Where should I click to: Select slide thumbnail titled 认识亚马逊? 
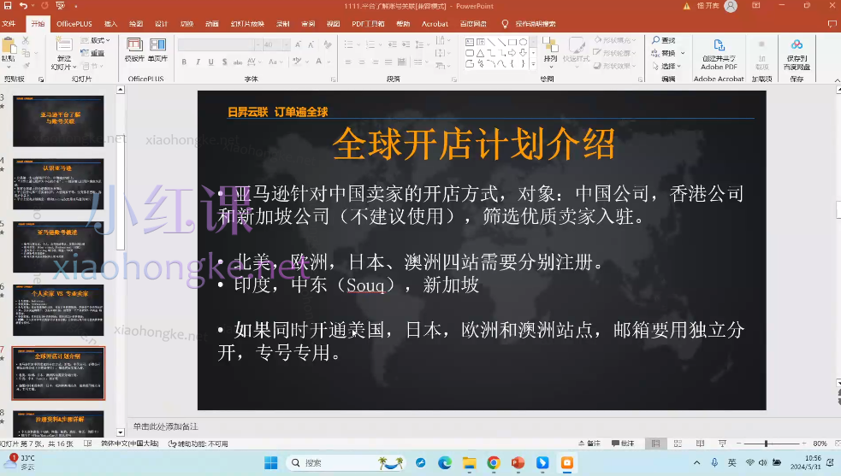click(x=58, y=184)
